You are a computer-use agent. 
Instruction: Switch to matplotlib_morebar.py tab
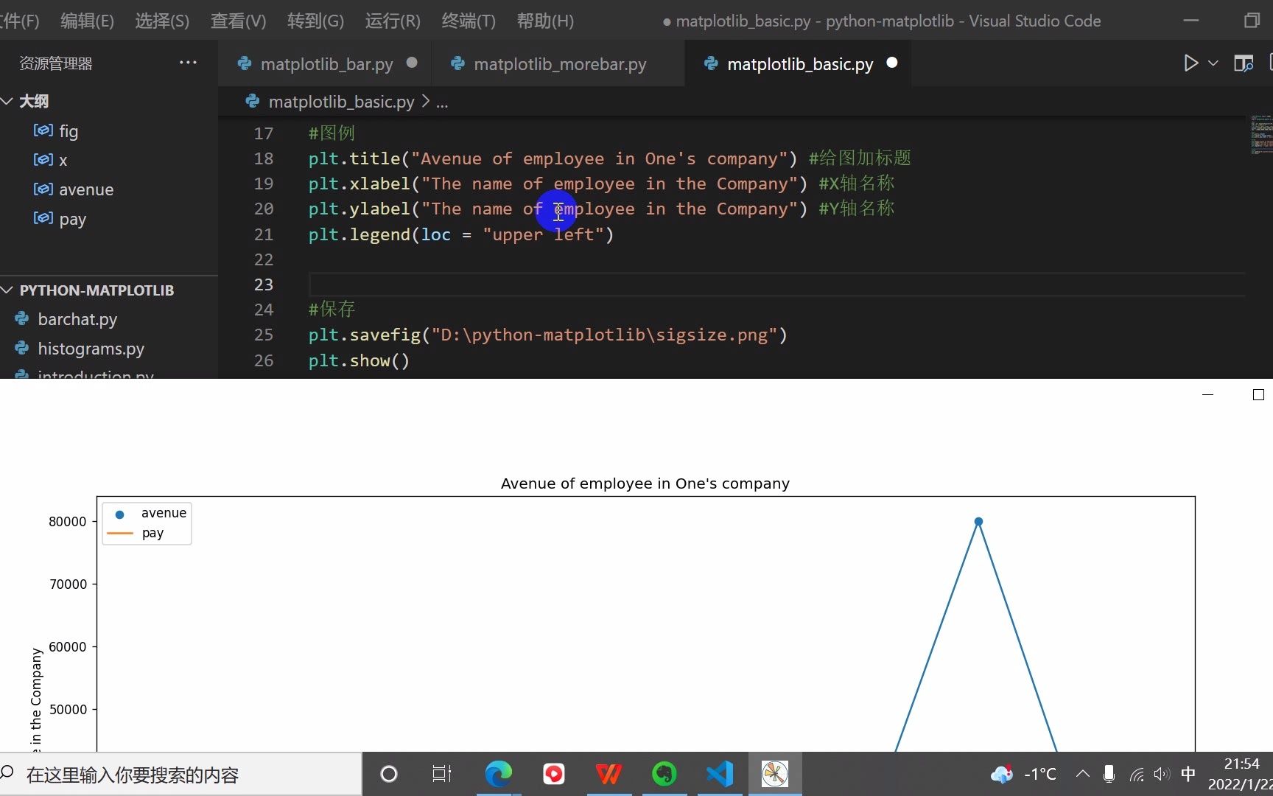pyautogui.click(x=560, y=64)
